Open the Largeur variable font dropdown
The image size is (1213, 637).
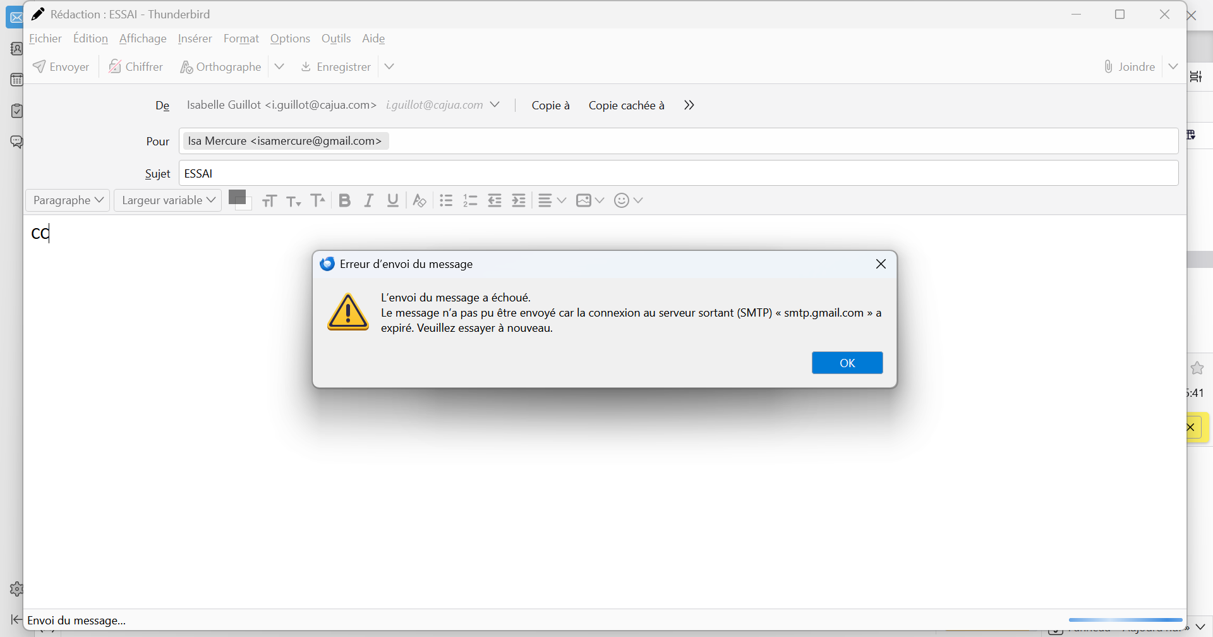[x=167, y=200]
